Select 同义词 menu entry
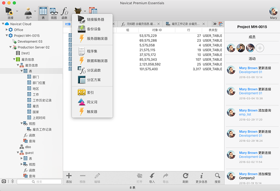Screen dimensions: 280x191 (92, 102)
